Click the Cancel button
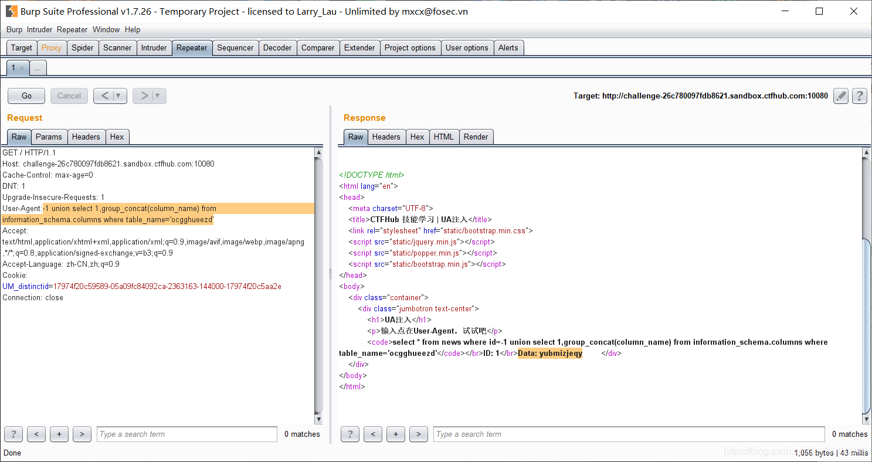 pos(69,96)
